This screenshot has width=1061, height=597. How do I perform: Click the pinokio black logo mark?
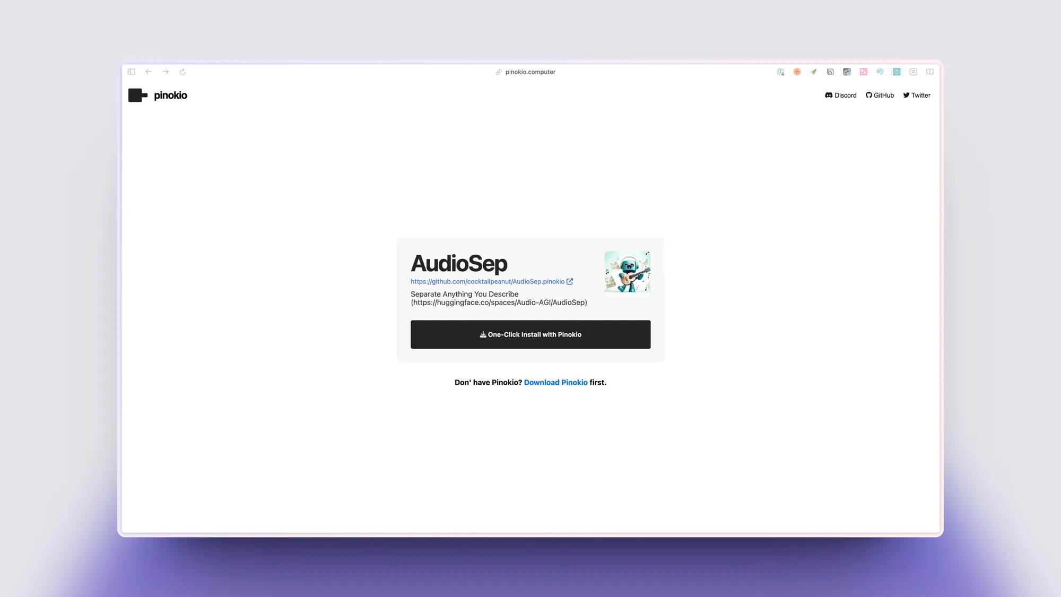click(x=138, y=95)
